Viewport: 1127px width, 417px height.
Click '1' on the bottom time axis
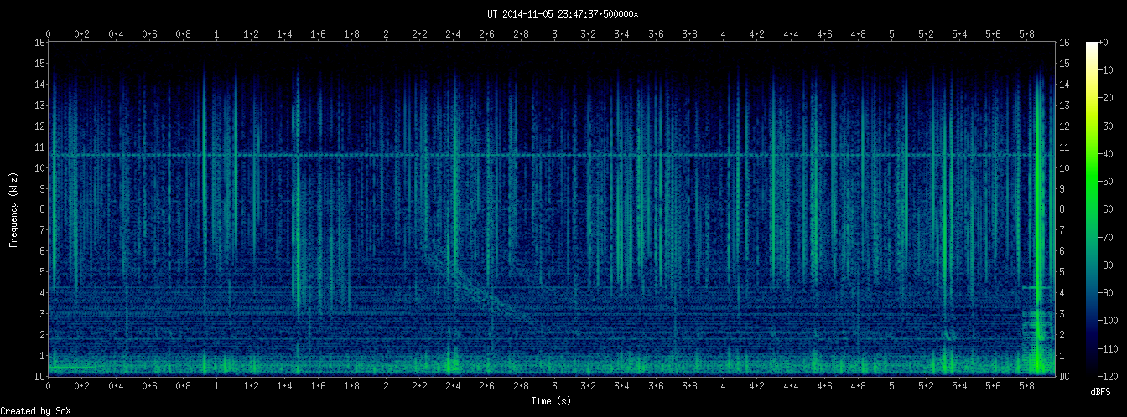217,387
